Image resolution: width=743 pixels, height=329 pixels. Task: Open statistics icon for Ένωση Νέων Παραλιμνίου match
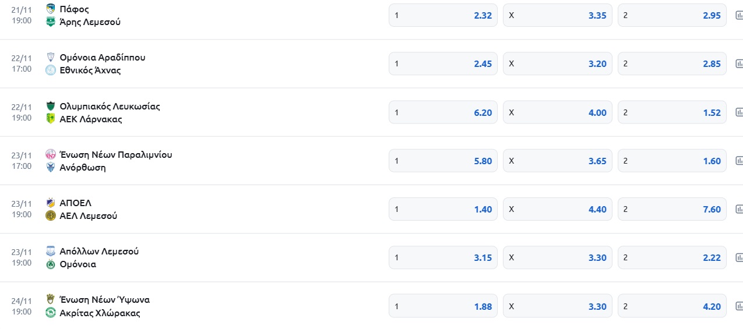coord(739,161)
